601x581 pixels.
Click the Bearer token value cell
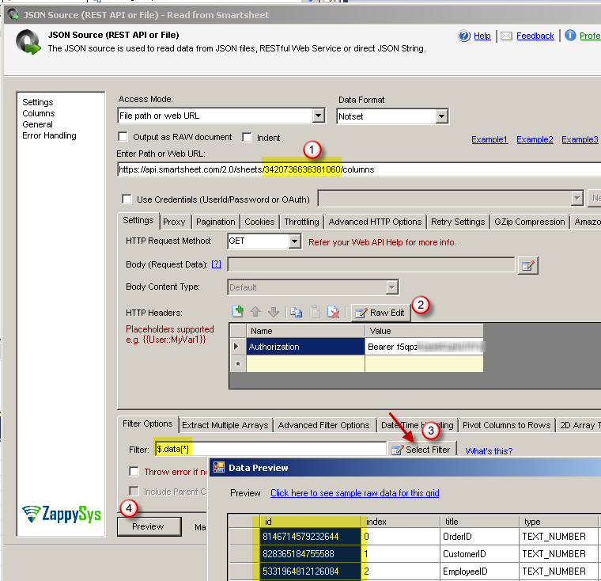point(424,347)
